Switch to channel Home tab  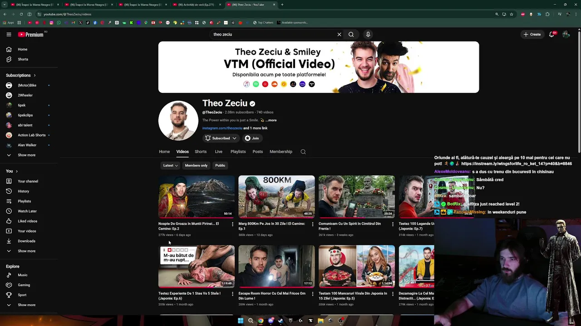[164, 152]
